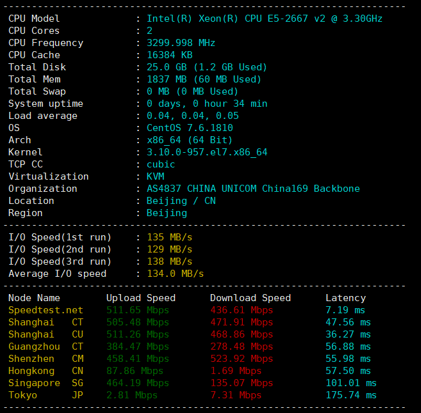421x413 pixels.
Task: Click the Guangzhou CT upload speed value
Action: [137, 347]
